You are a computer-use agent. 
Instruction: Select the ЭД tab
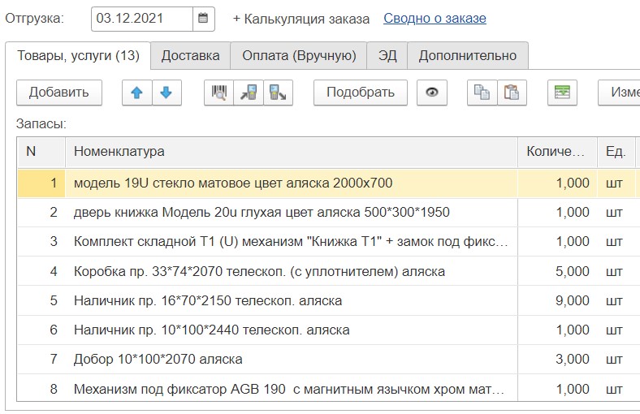(387, 56)
